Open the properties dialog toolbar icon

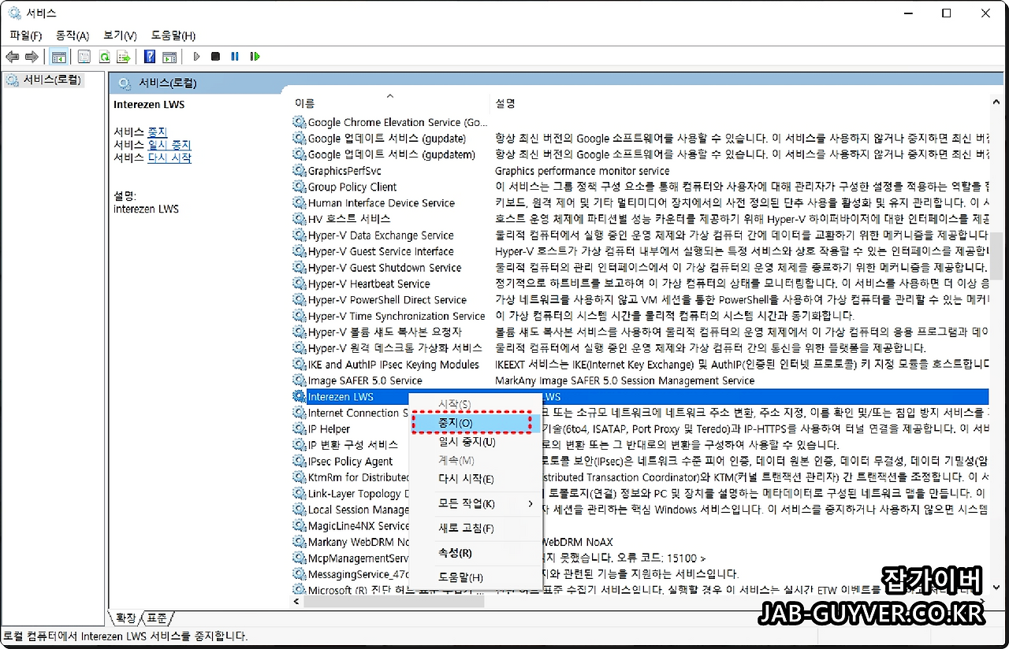pyautogui.click(x=84, y=56)
